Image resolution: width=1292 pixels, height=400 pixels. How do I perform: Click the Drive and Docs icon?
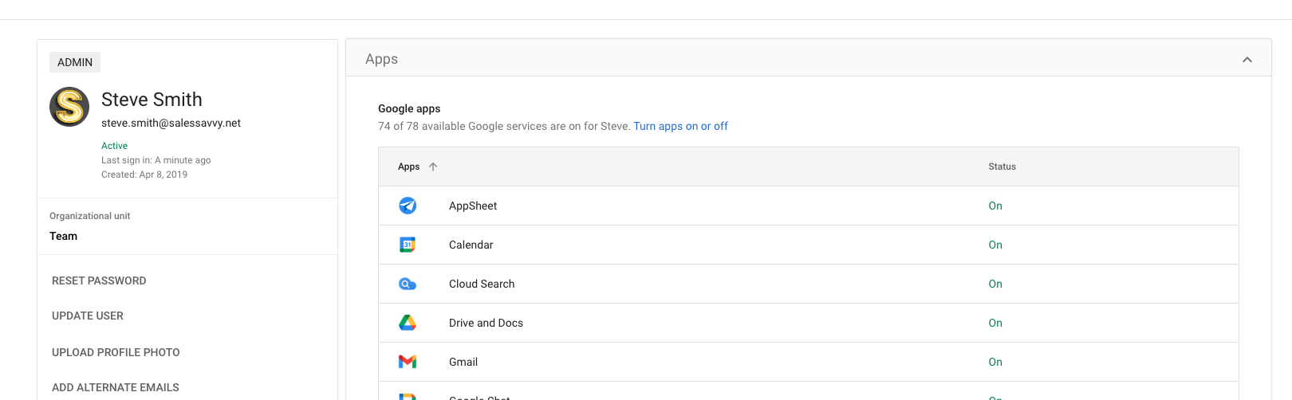click(x=408, y=323)
